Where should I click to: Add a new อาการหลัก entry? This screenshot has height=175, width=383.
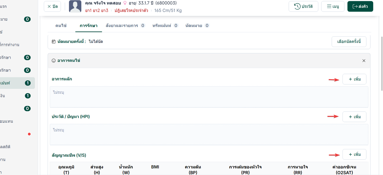[x=354, y=79]
